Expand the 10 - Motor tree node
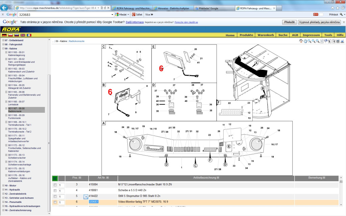346x216 pixels. tap(3, 186)
